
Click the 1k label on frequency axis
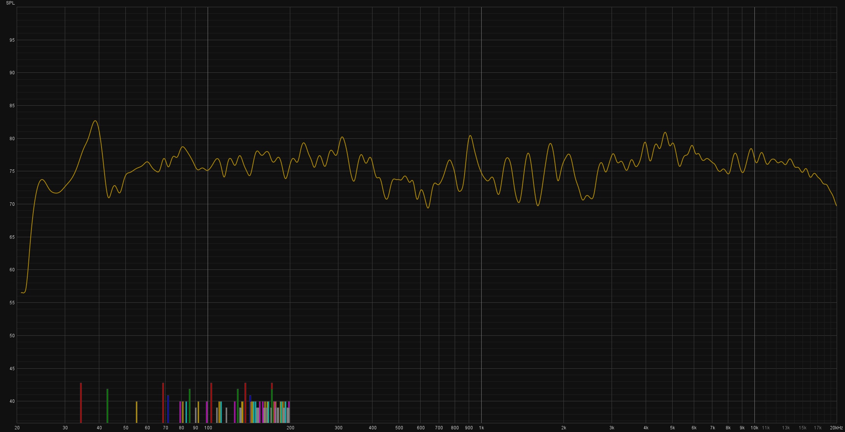[x=481, y=428]
